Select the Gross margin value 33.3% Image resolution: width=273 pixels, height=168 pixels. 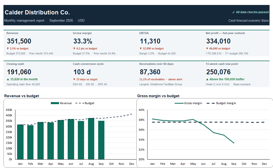[83, 41]
